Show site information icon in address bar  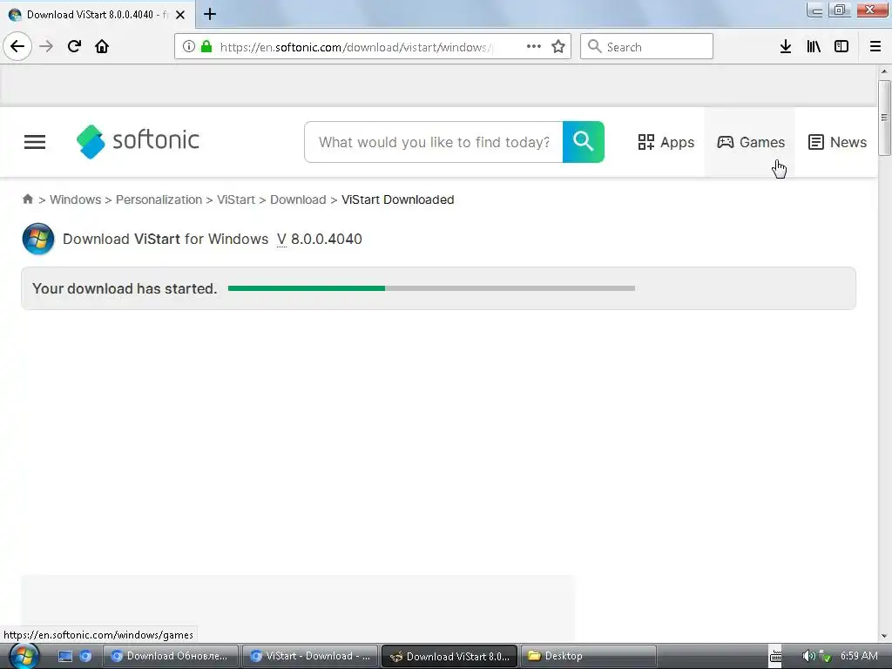[188, 47]
